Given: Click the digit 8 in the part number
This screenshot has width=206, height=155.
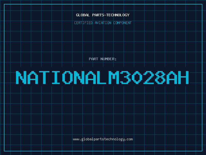Looking at the screenshot, I should pyautogui.click(x=160, y=78).
